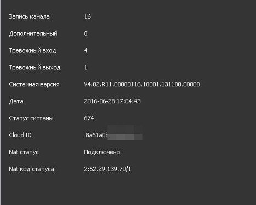Select the Дополнительный value 0

coord(86,33)
